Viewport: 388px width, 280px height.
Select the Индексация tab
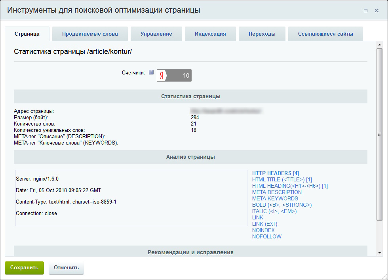click(210, 34)
